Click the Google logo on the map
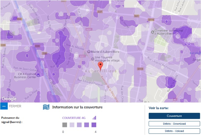 [x=9, y=99]
